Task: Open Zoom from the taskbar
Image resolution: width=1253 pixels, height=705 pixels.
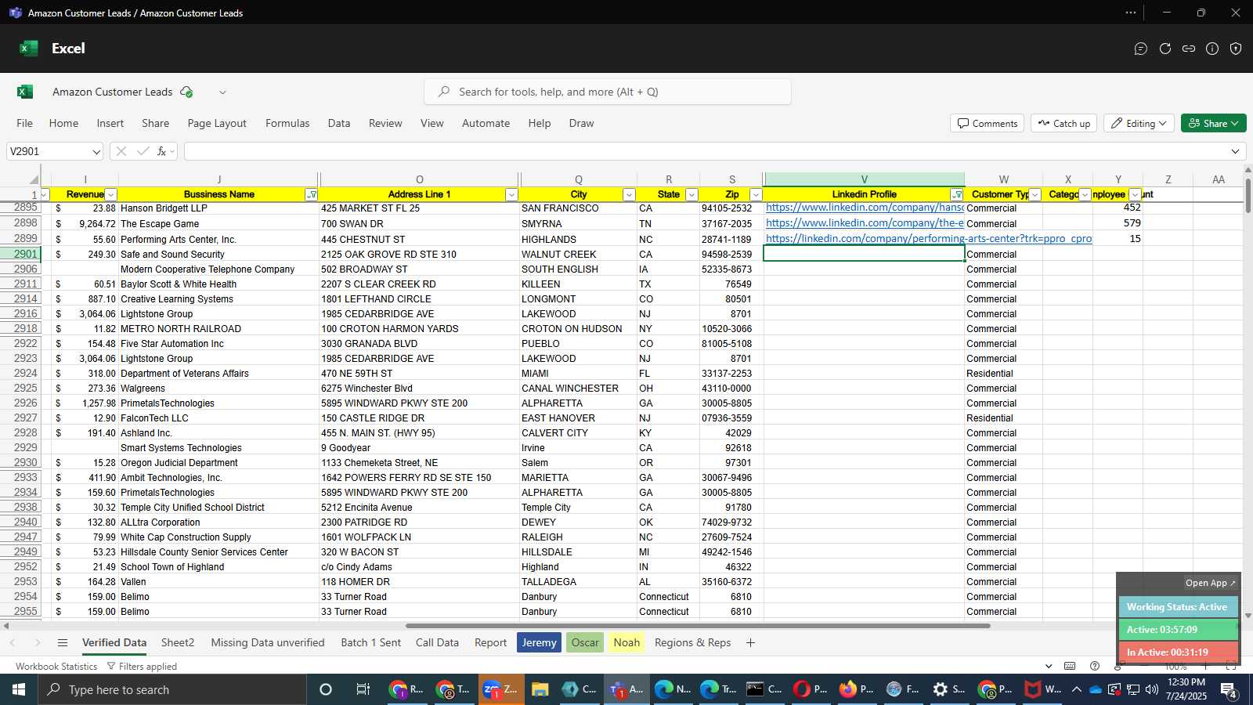Action: tap(500, 689)
